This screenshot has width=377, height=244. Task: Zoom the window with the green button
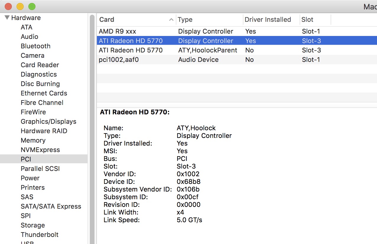(32, 6)
